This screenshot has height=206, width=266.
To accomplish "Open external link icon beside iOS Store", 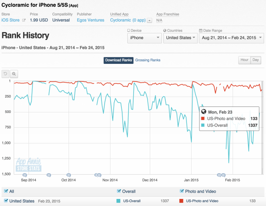I will (x=24, y=20).
